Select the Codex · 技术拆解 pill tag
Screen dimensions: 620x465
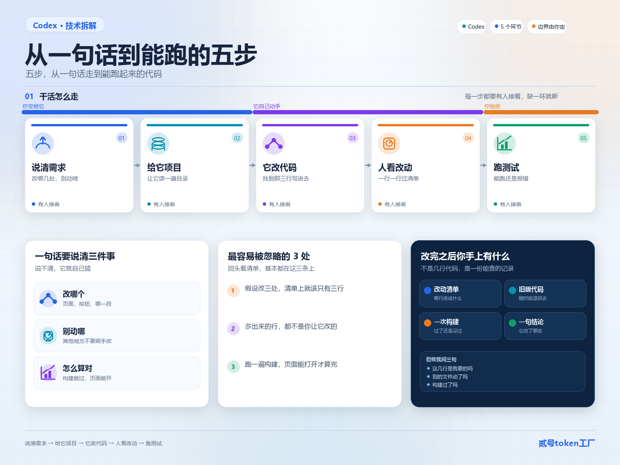point(65,25)
